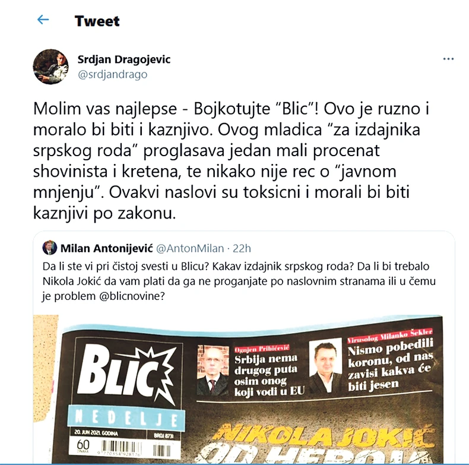Click the @AntonMilan handle

pyautogui.click(x=190, y=248)
